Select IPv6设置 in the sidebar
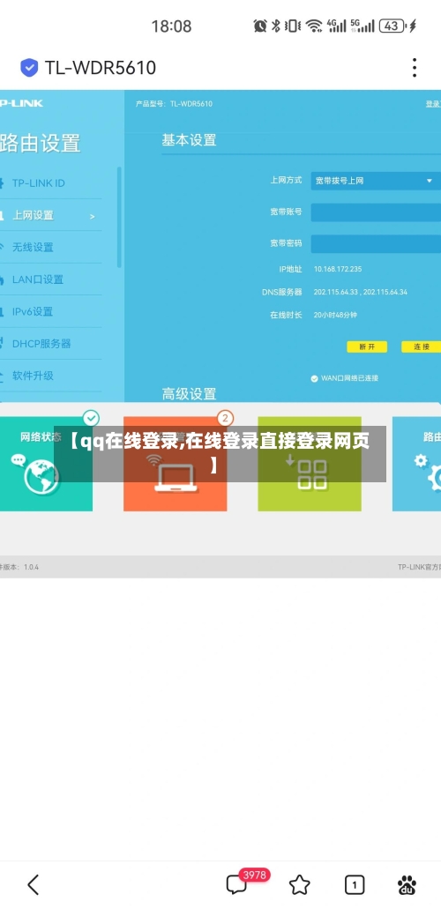 coord(33,311)
